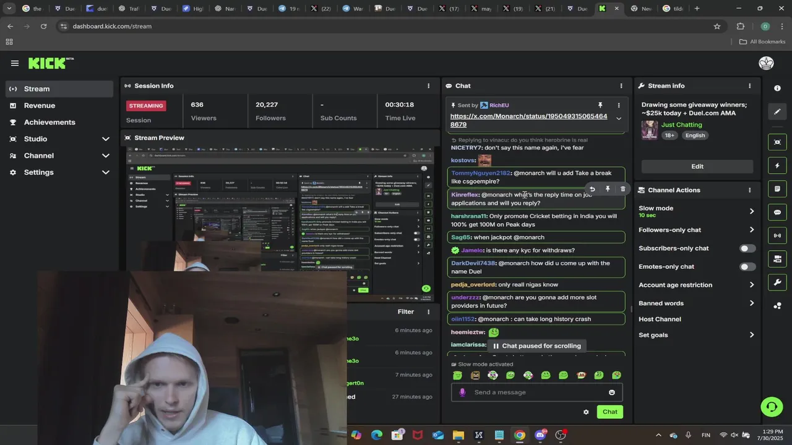792x445 pixels.
Task: Open a new browser tab
Action: pos(697,9)
